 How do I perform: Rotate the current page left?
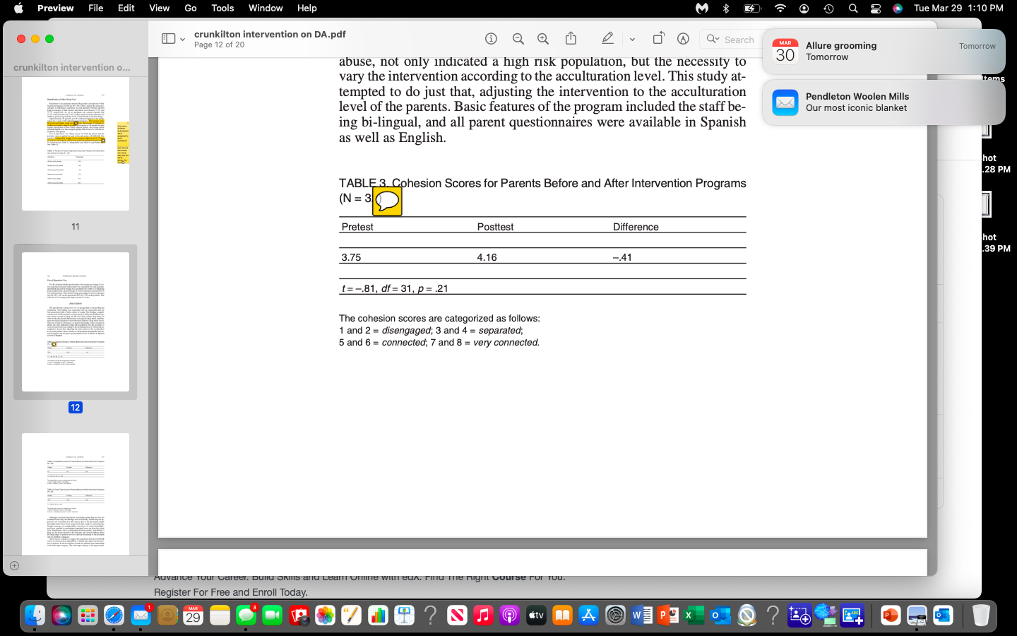(658, 39)
